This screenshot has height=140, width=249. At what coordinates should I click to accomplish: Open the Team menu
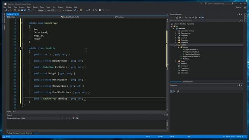click(42, 7)
